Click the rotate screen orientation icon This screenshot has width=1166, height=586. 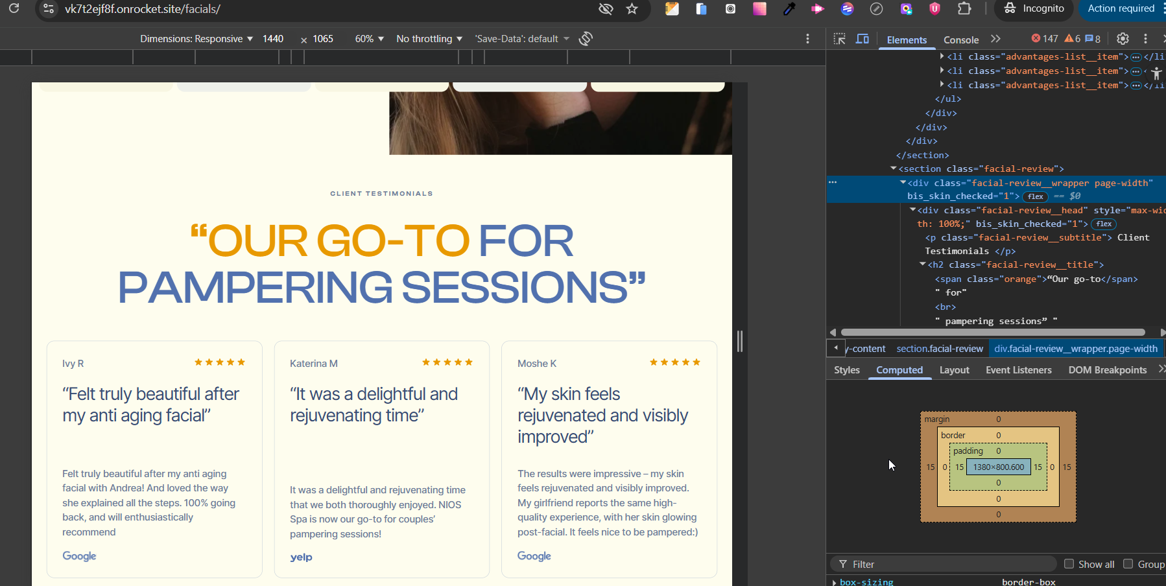(x=586, y=39)
